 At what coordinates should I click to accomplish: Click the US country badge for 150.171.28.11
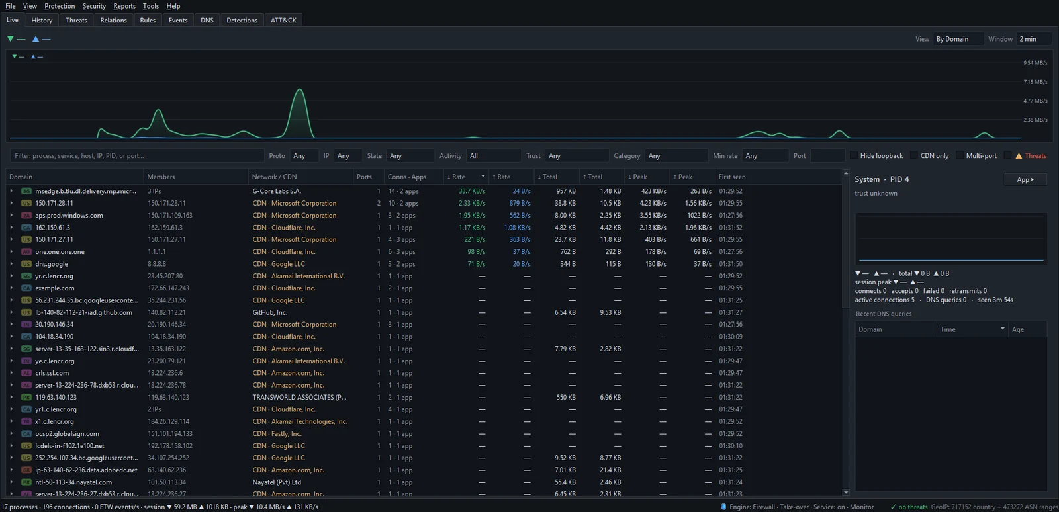click(x=26, y=203)
